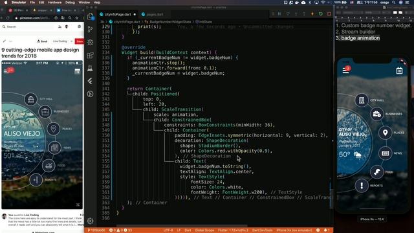Open hamburger menu in iPhone simulator app

(345, 71)
